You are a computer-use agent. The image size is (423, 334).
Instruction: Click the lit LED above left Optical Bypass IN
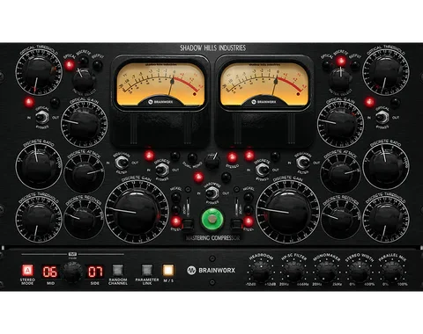29,102
